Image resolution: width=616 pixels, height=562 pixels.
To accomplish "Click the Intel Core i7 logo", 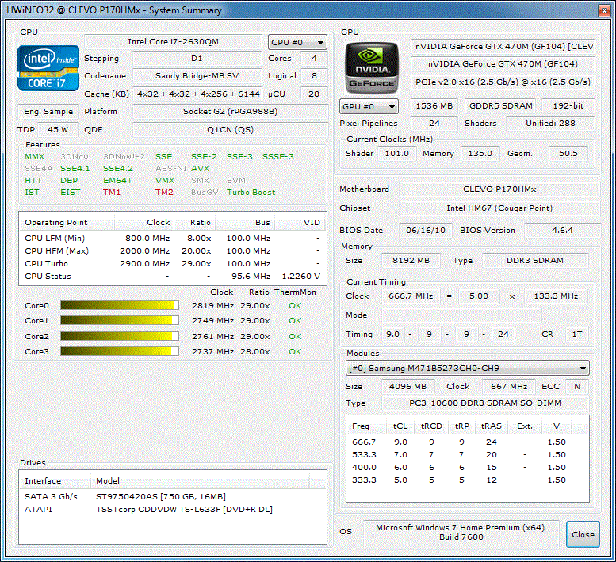I will point(48,68).
